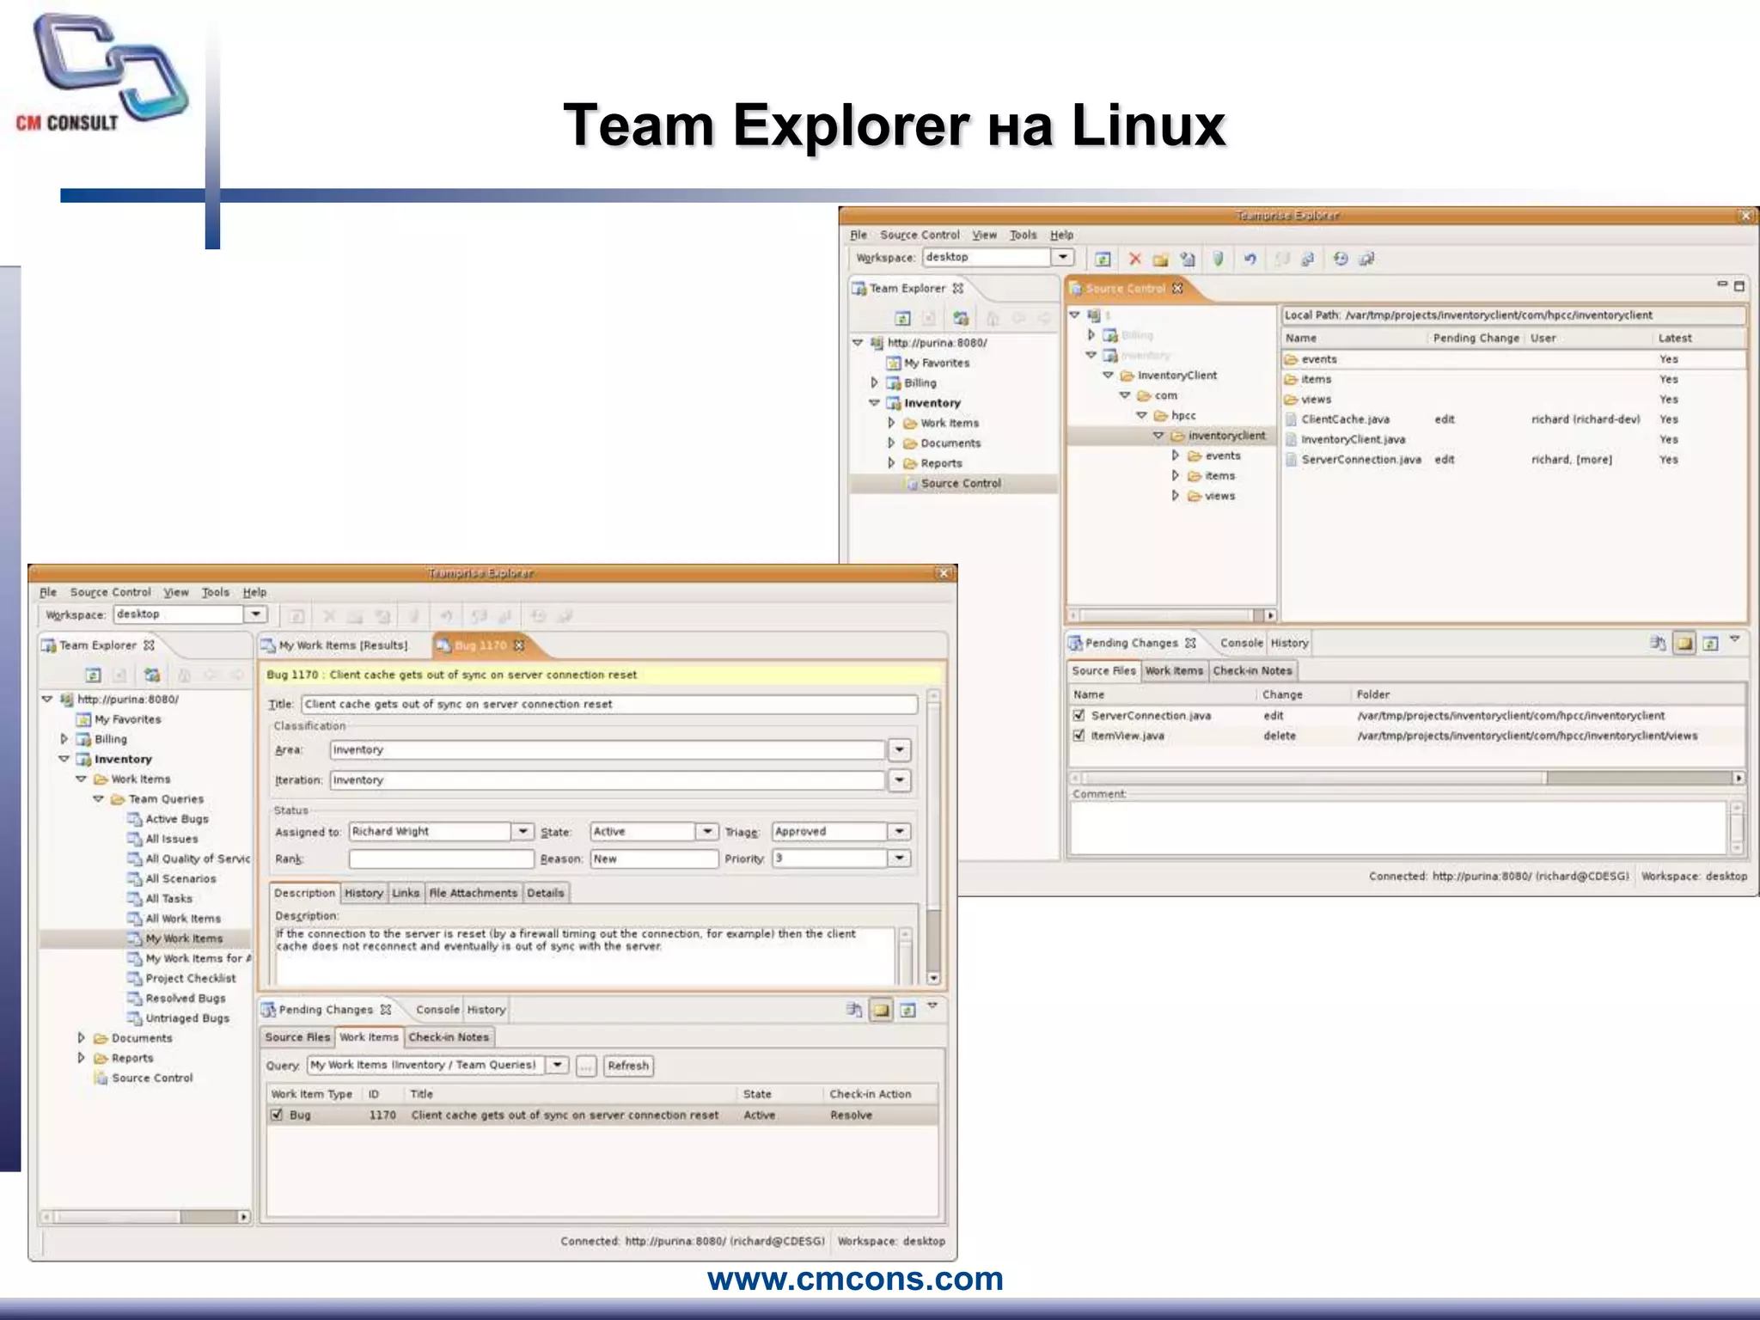
Task: Click the first Pending Changes toolbar icon in the back window
Action: 1658,643
